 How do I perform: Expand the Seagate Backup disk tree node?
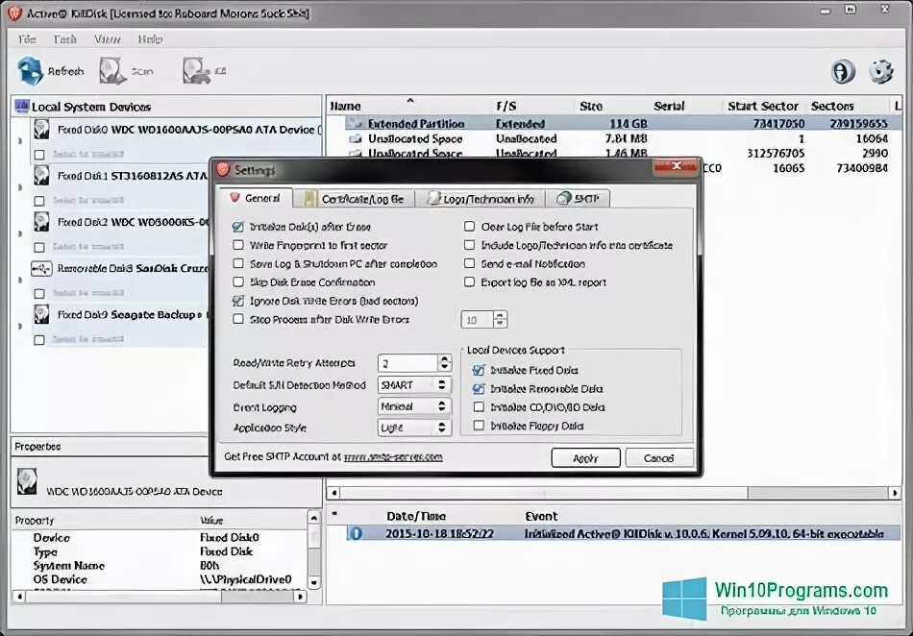click(x=20, y=327)
